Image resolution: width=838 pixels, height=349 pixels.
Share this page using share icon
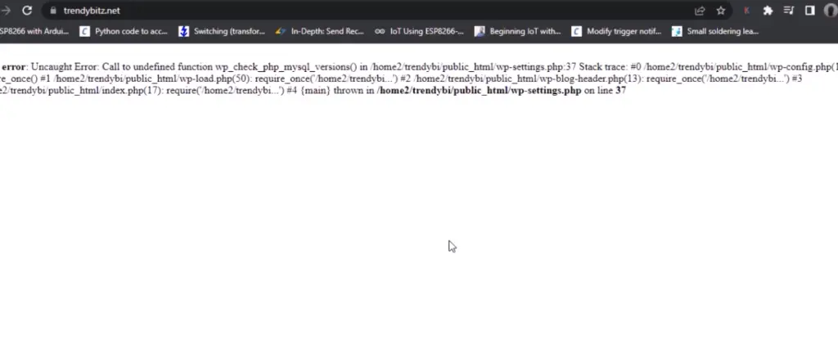[700, 11]
